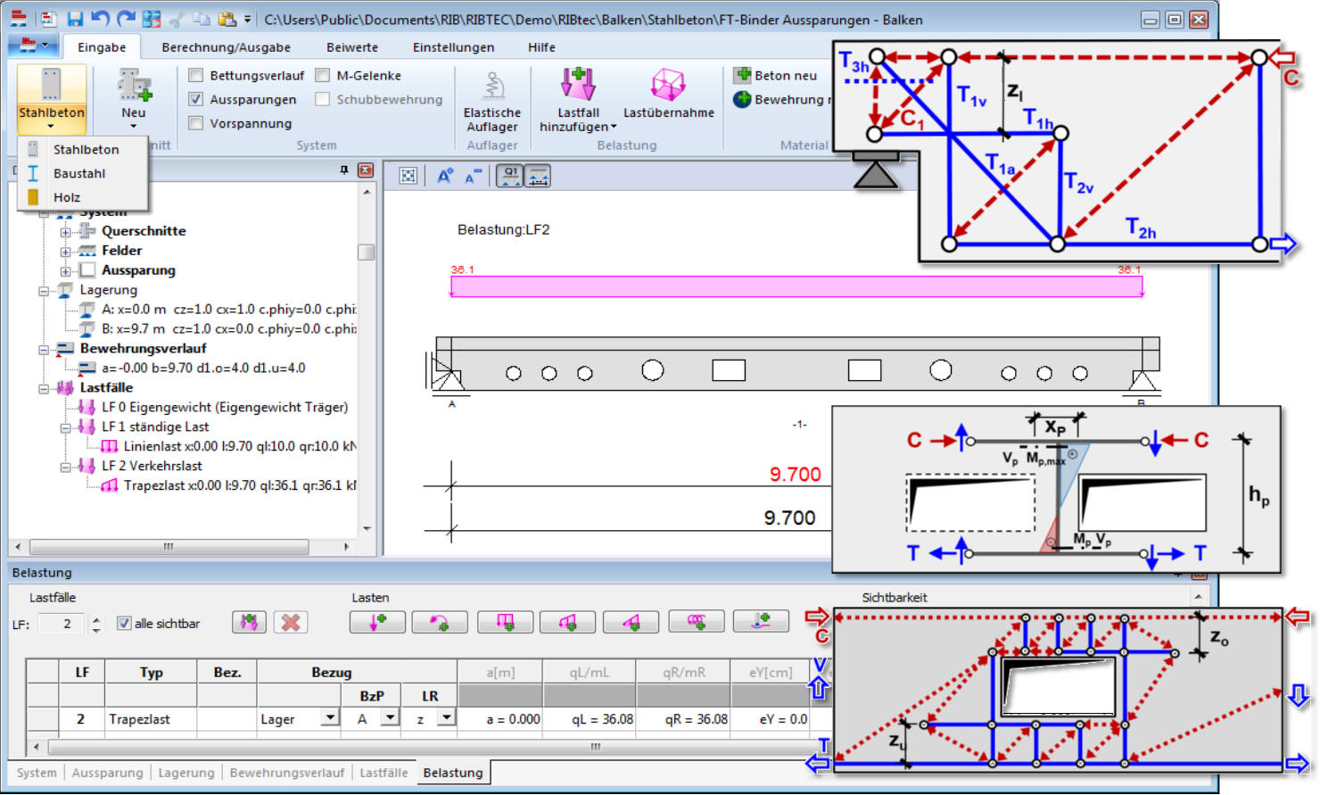Image resolution: width=1320 pixels, height=795 pixels.
Task: Click the Lastübernahme cube icon
Action: tap(668, 86)
